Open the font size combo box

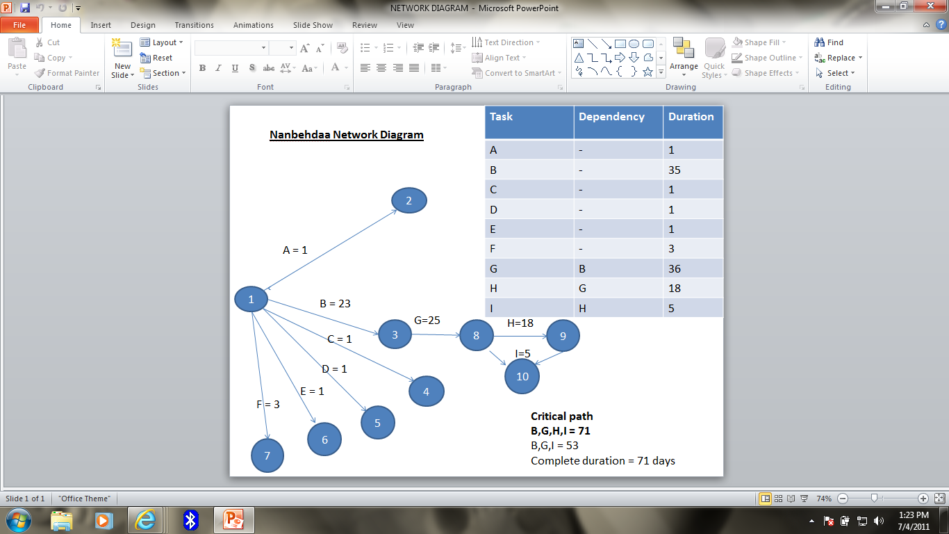coord(283,48)
